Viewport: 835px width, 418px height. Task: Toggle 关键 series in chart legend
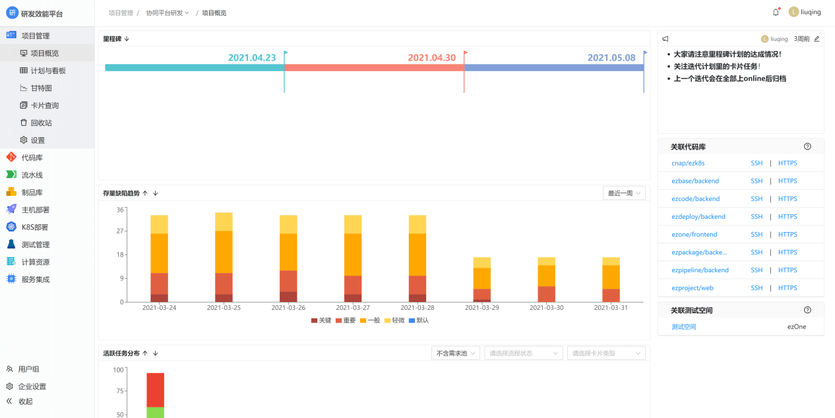321,320
